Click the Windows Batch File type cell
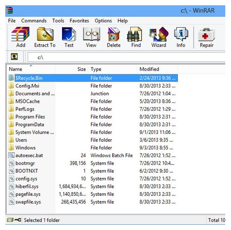 [111, 155]
